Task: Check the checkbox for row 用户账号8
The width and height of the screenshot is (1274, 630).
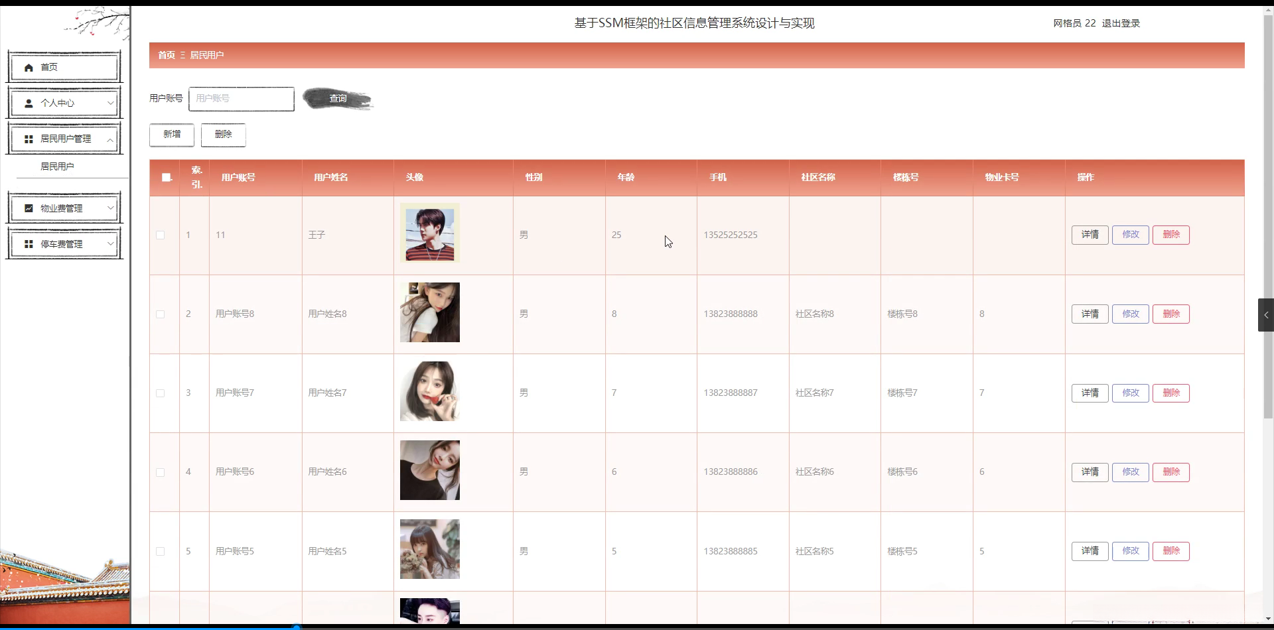Action: (x=160, y=314)
